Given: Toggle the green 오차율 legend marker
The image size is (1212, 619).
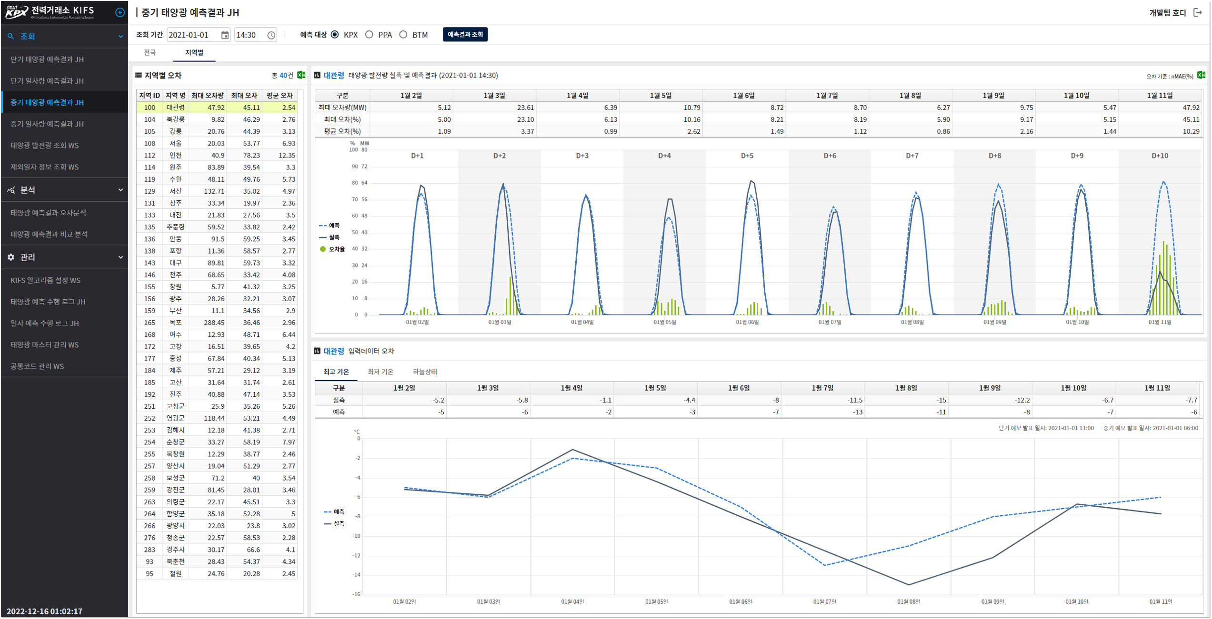Looking at the screenshot, I should 323,249.
